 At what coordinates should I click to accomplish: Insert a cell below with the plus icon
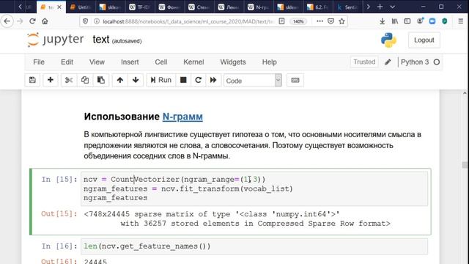pyautogui.click(x=51, y=80)
